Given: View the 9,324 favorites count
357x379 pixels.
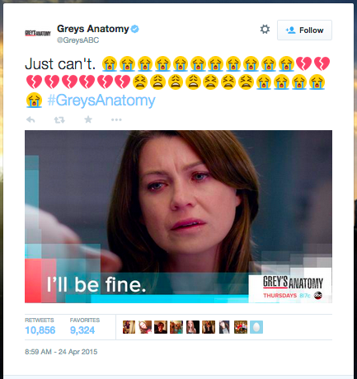Looking at the screenshot, I should pos(82,330).
